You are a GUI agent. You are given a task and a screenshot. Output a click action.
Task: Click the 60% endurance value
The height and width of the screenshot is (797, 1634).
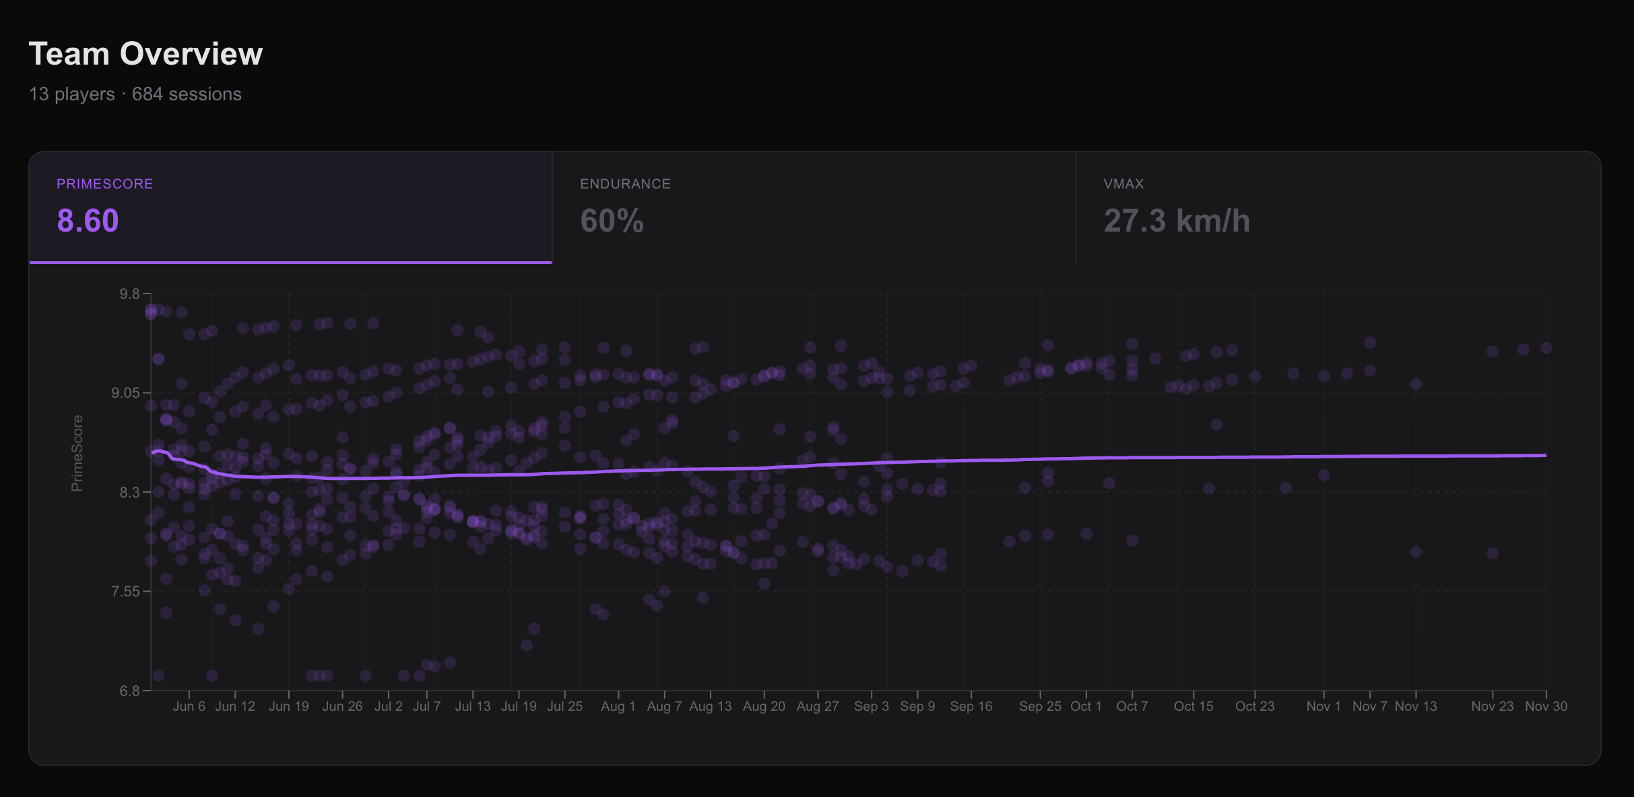click(x=612, y=221)
